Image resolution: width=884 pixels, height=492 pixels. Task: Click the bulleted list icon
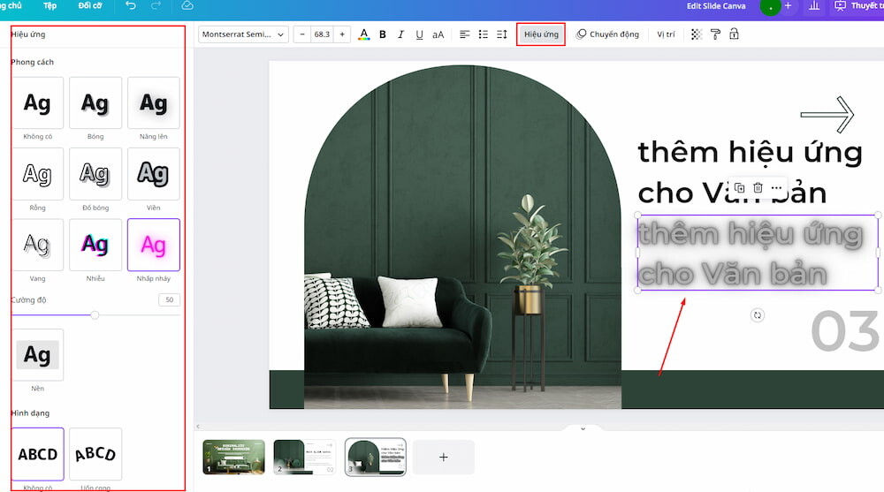click(484, 34)
